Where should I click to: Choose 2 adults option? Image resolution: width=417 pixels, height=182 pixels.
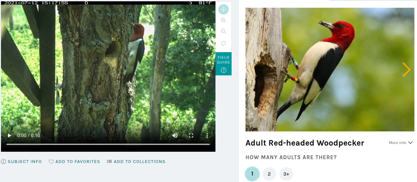click(269, 174)
